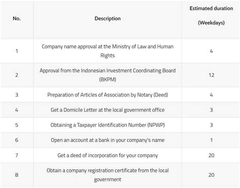Image resolution: width=240 pixels, height=188 pixels.
Task: Click row number 4 cell
Action: [x=17, y=110]
